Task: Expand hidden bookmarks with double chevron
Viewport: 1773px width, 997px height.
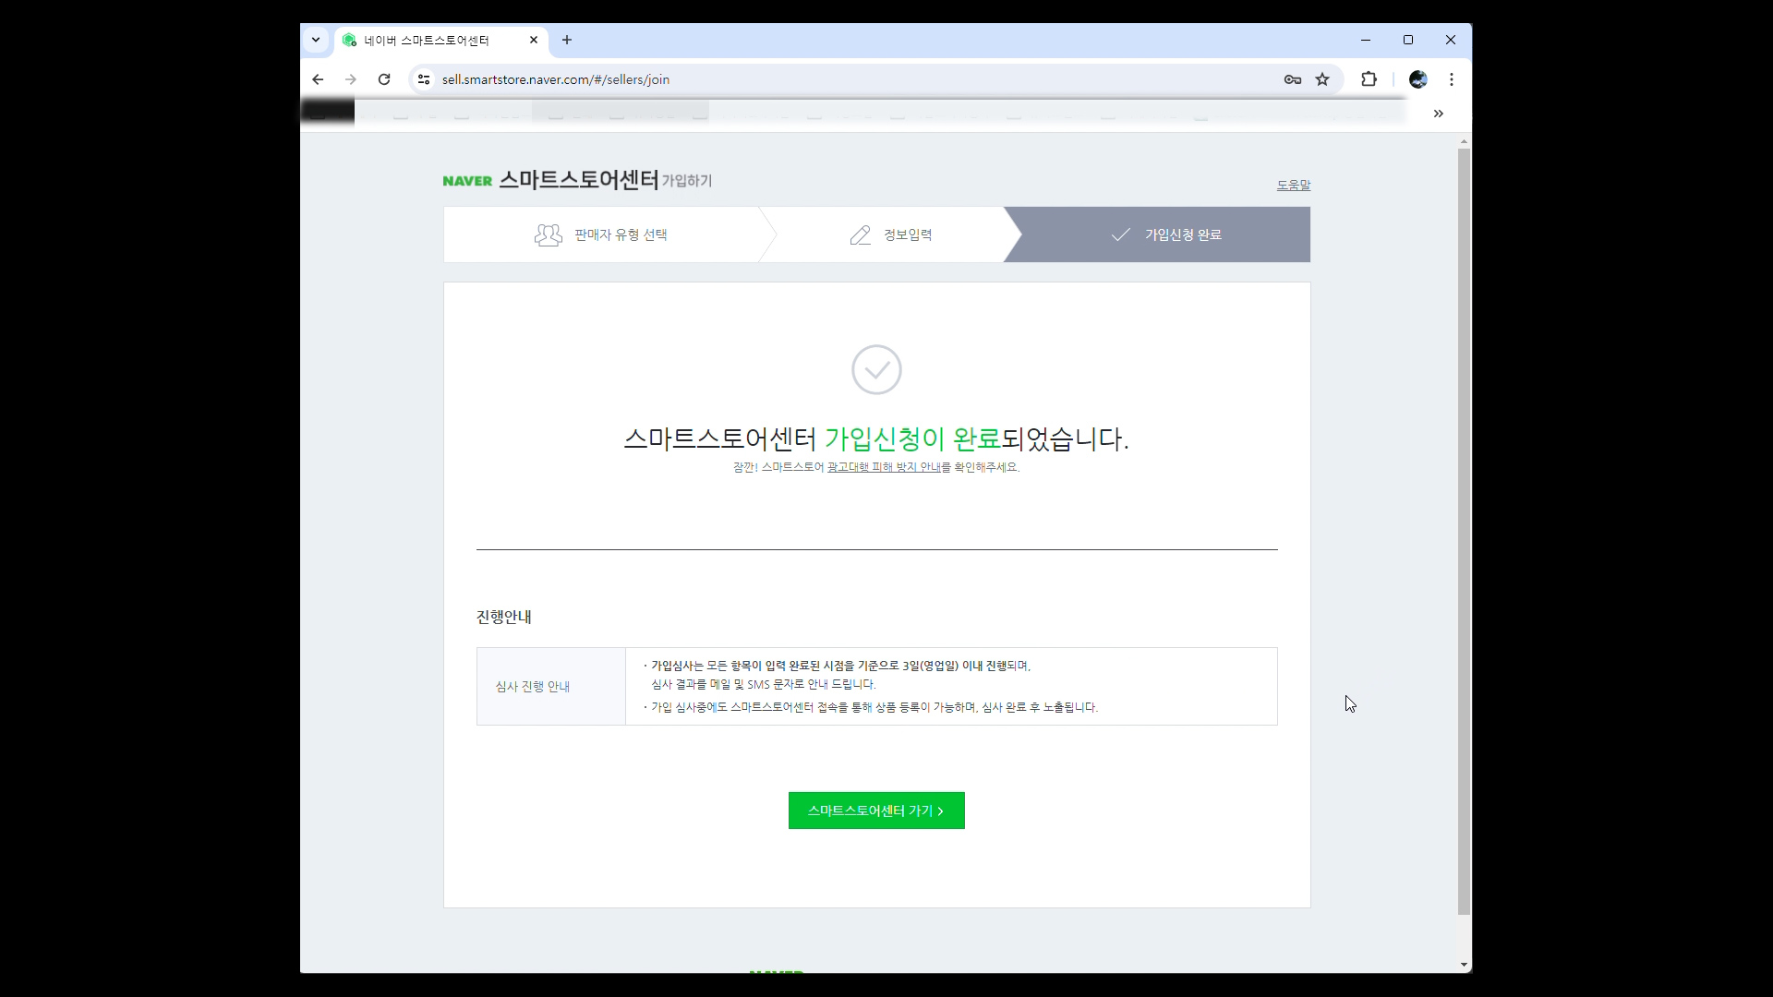Action: [1438, 114]
